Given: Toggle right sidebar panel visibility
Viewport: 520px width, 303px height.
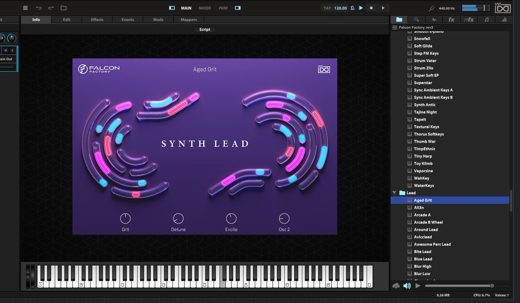Looking at the screenshot, I should coord(237,8).
